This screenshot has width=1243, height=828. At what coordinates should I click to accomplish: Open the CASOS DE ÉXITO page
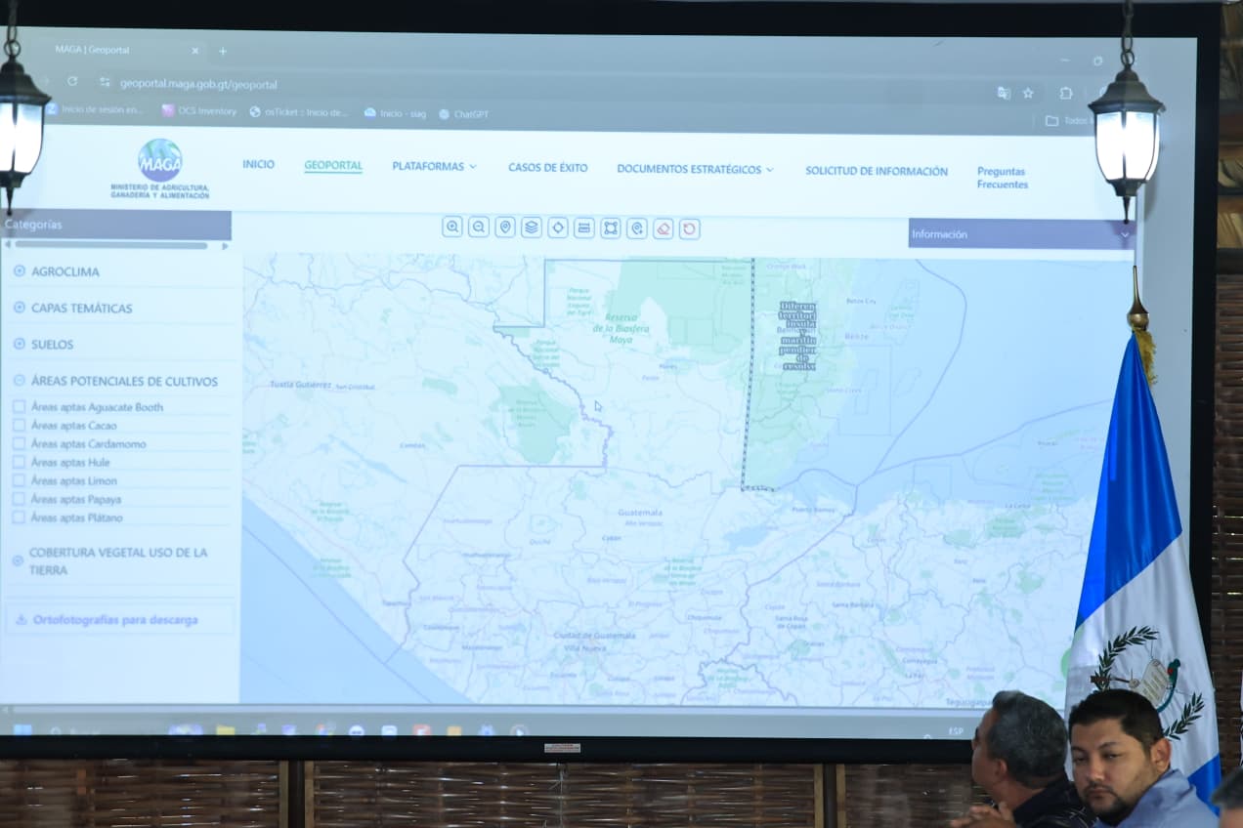[x=547, y=168]
